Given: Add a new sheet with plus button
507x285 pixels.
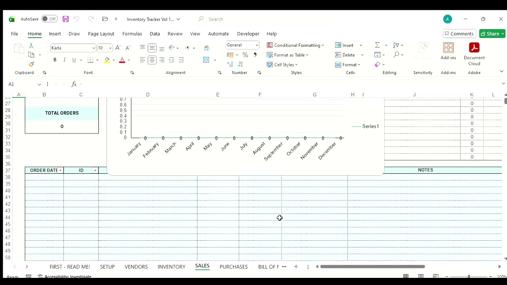Looking at the screenshot, I should point(296,267).
